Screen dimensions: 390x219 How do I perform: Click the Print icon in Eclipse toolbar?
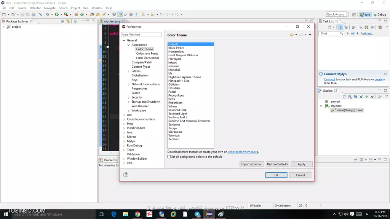(x=34, y=14)
